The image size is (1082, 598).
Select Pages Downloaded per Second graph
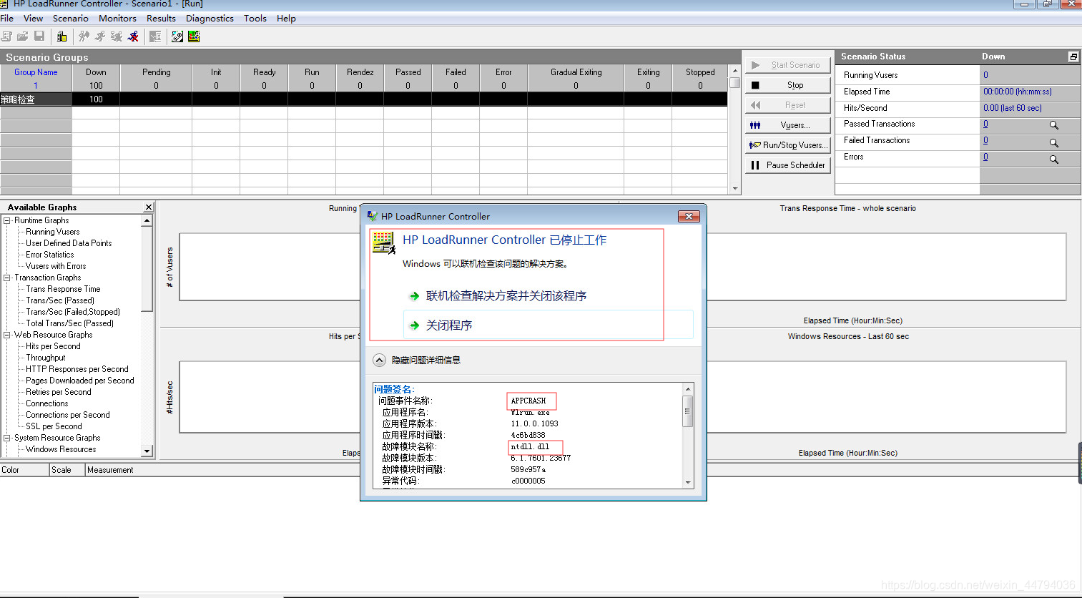80,381
